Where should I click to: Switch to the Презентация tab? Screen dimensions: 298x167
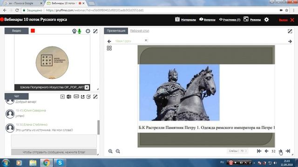coord(116,31)
